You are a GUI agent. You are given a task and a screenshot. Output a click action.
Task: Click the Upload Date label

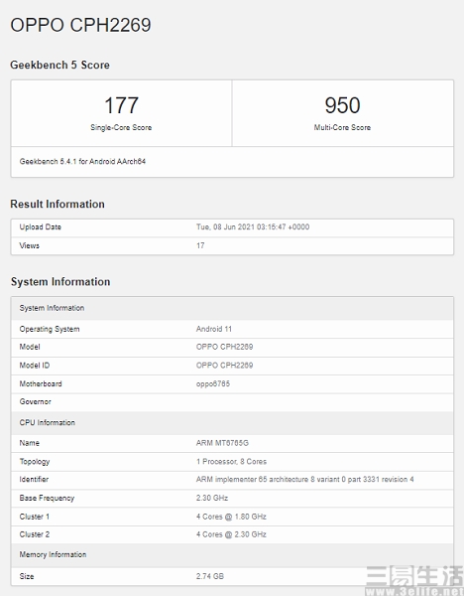tap(41, 226)
